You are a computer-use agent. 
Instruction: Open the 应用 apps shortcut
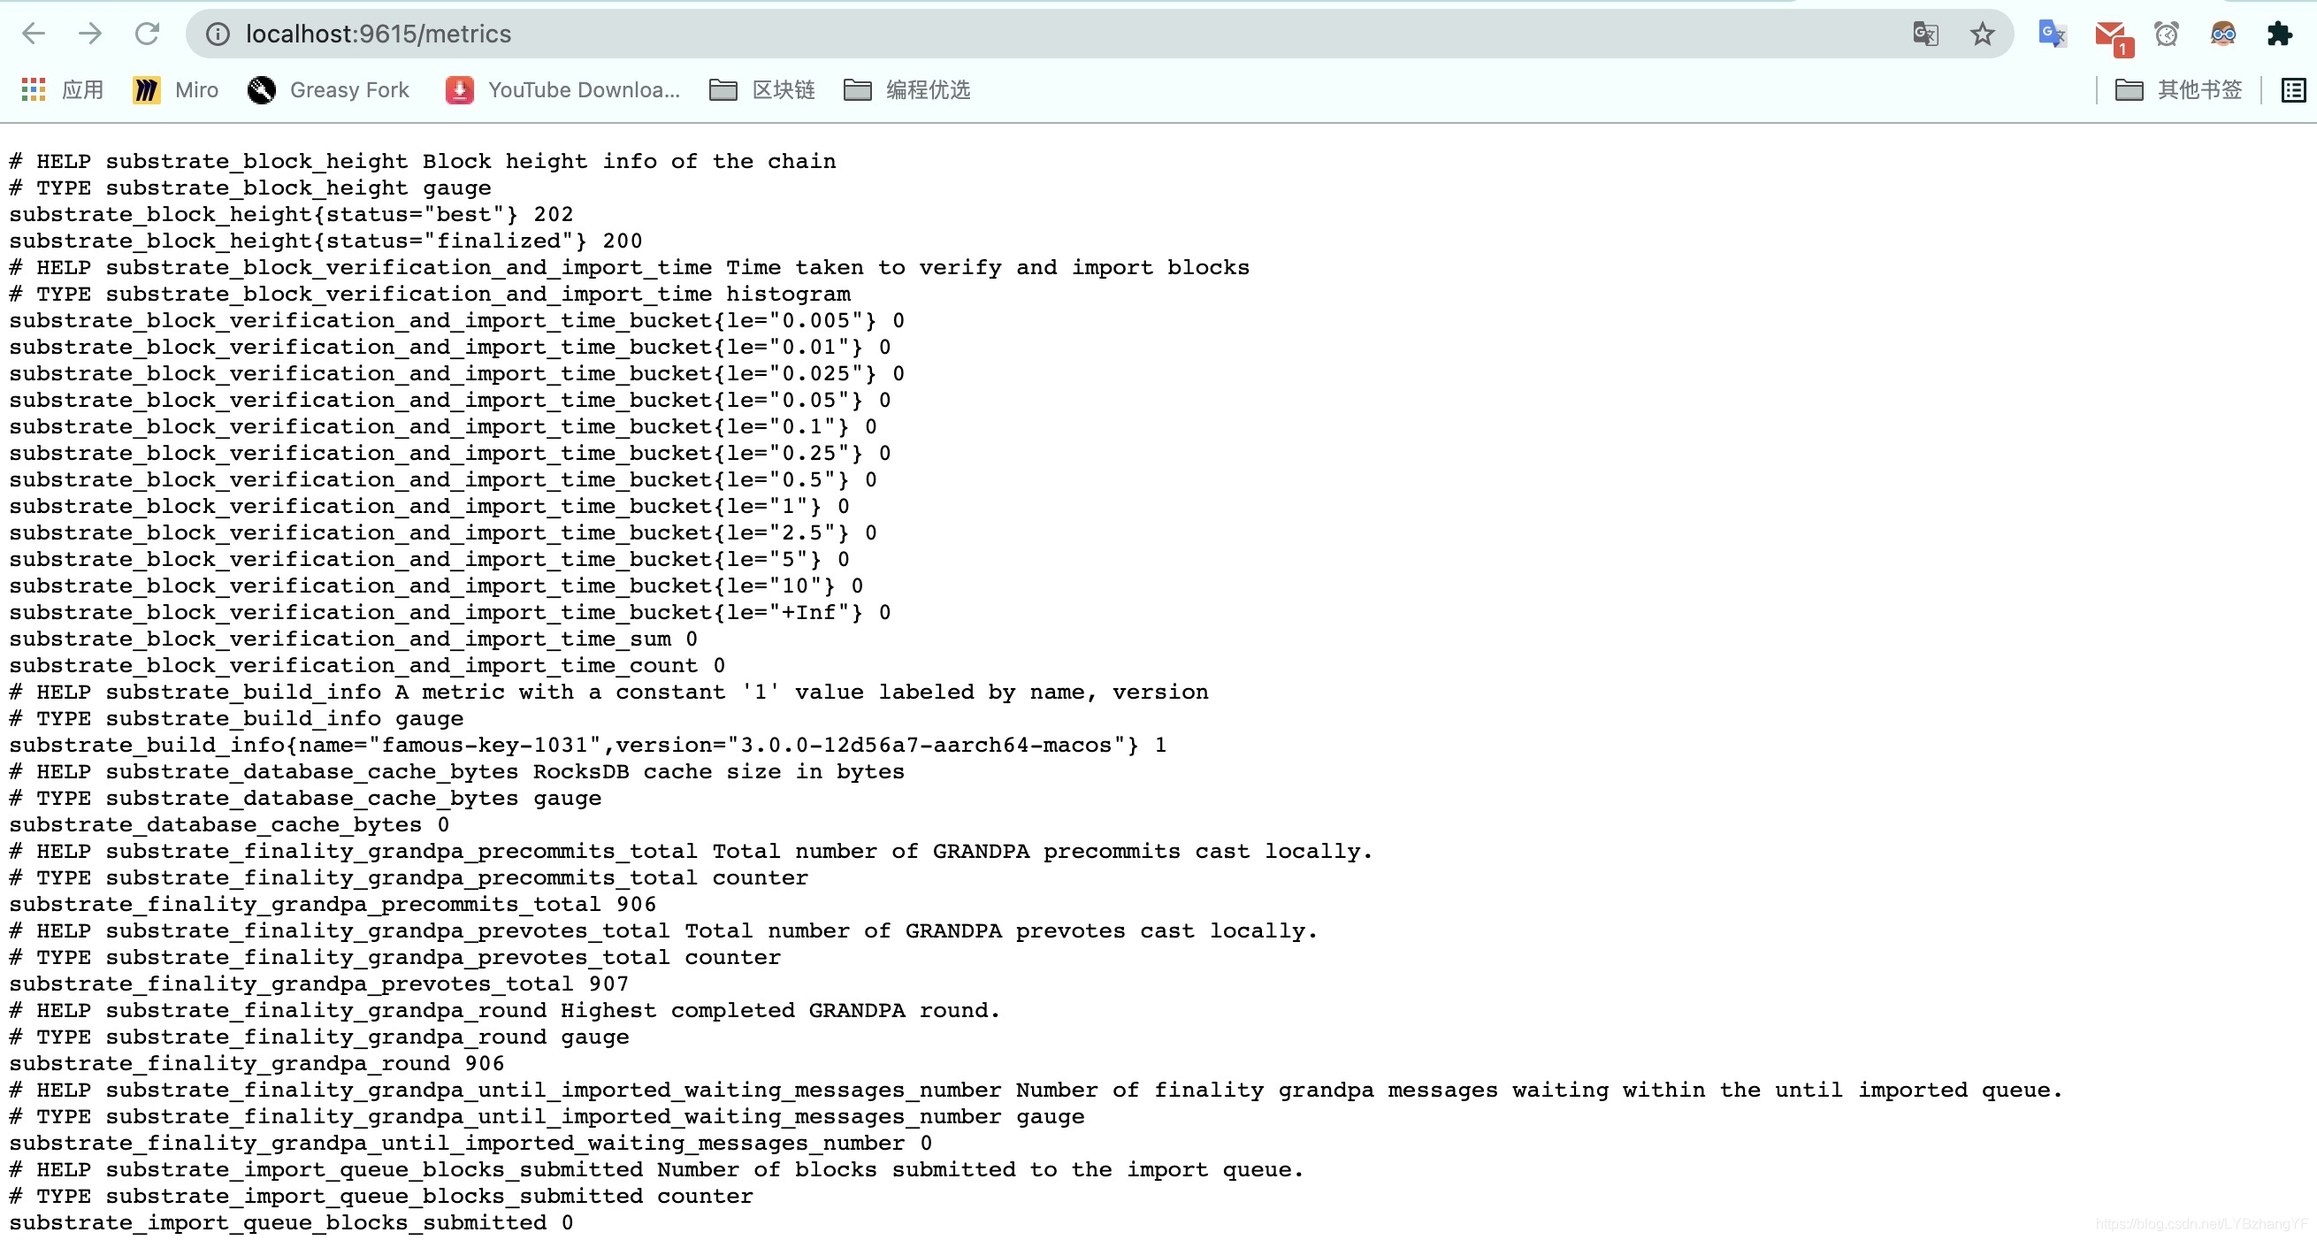(x=61, y=90)
